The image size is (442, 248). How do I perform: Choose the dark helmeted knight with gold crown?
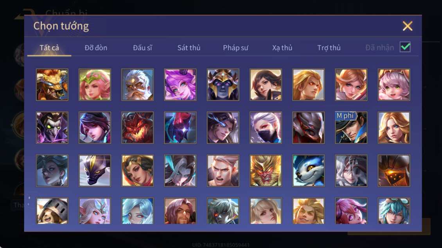[223, 85]
